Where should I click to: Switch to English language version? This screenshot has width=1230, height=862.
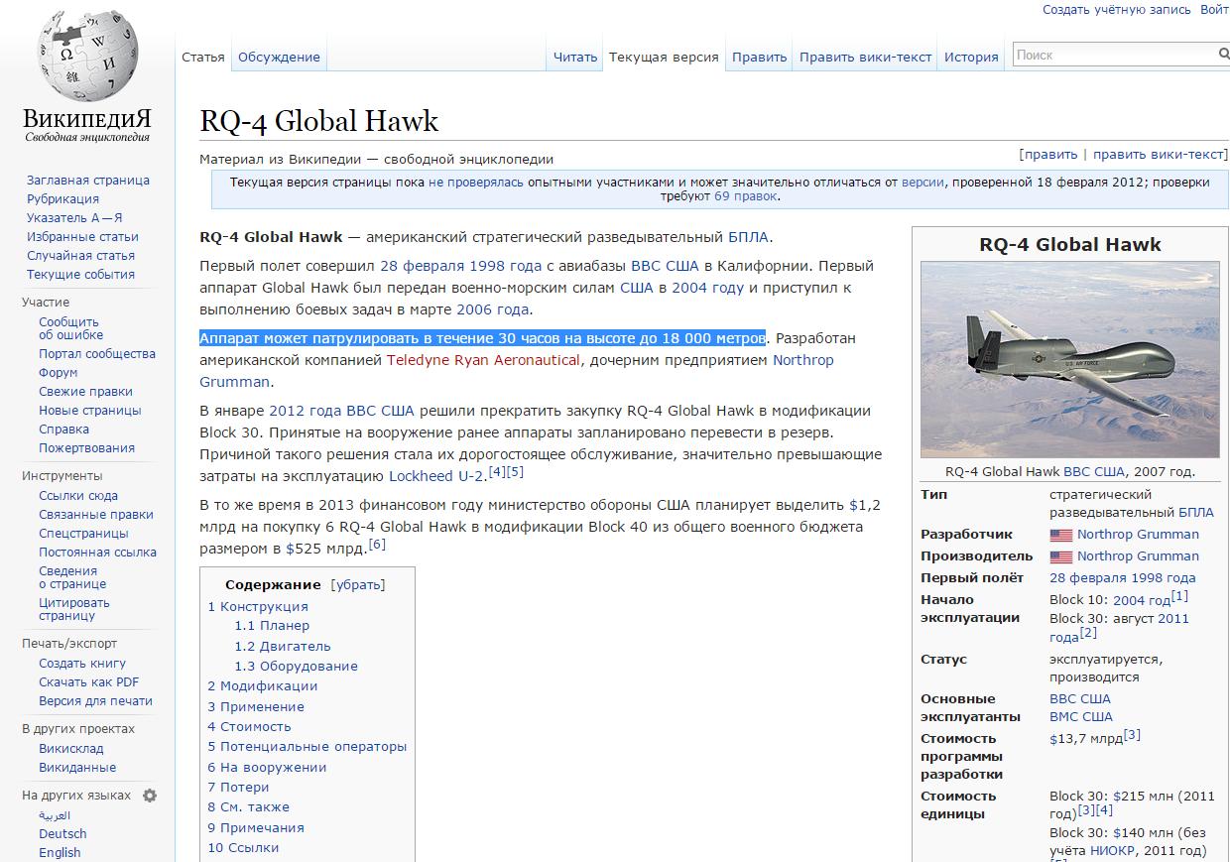[60, 853]
